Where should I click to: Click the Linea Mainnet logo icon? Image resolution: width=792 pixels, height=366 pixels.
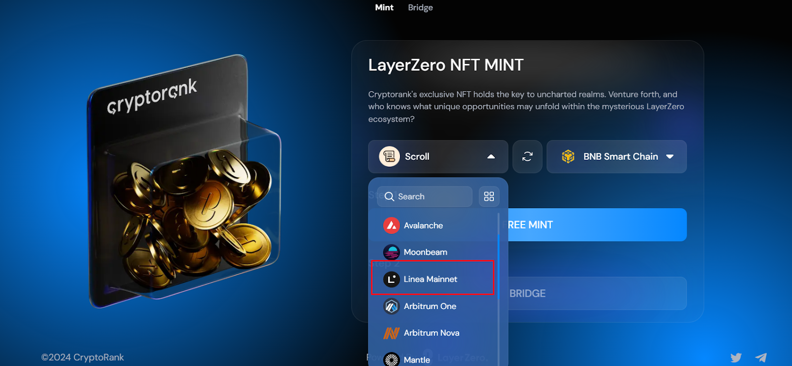pos(392,279)
